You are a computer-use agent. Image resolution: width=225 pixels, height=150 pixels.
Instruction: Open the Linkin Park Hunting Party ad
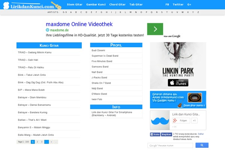[x=178, y=66]
